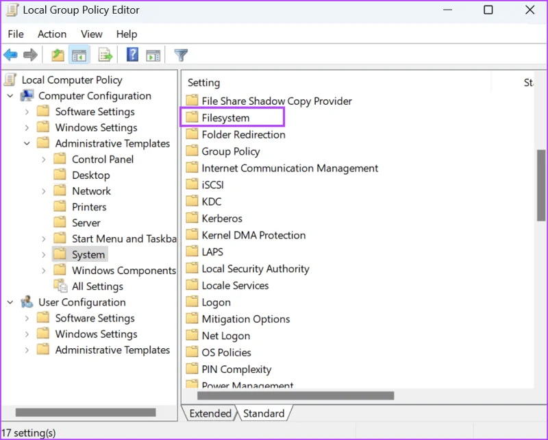The image size is (548, 440).
Task: Open the Help menu
Action: pyautogui.click(x=127, y=34)
